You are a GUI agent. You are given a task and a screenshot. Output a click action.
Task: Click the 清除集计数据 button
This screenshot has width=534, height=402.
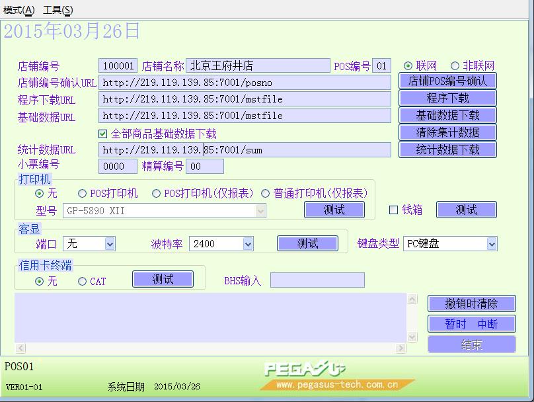[447, 132]
